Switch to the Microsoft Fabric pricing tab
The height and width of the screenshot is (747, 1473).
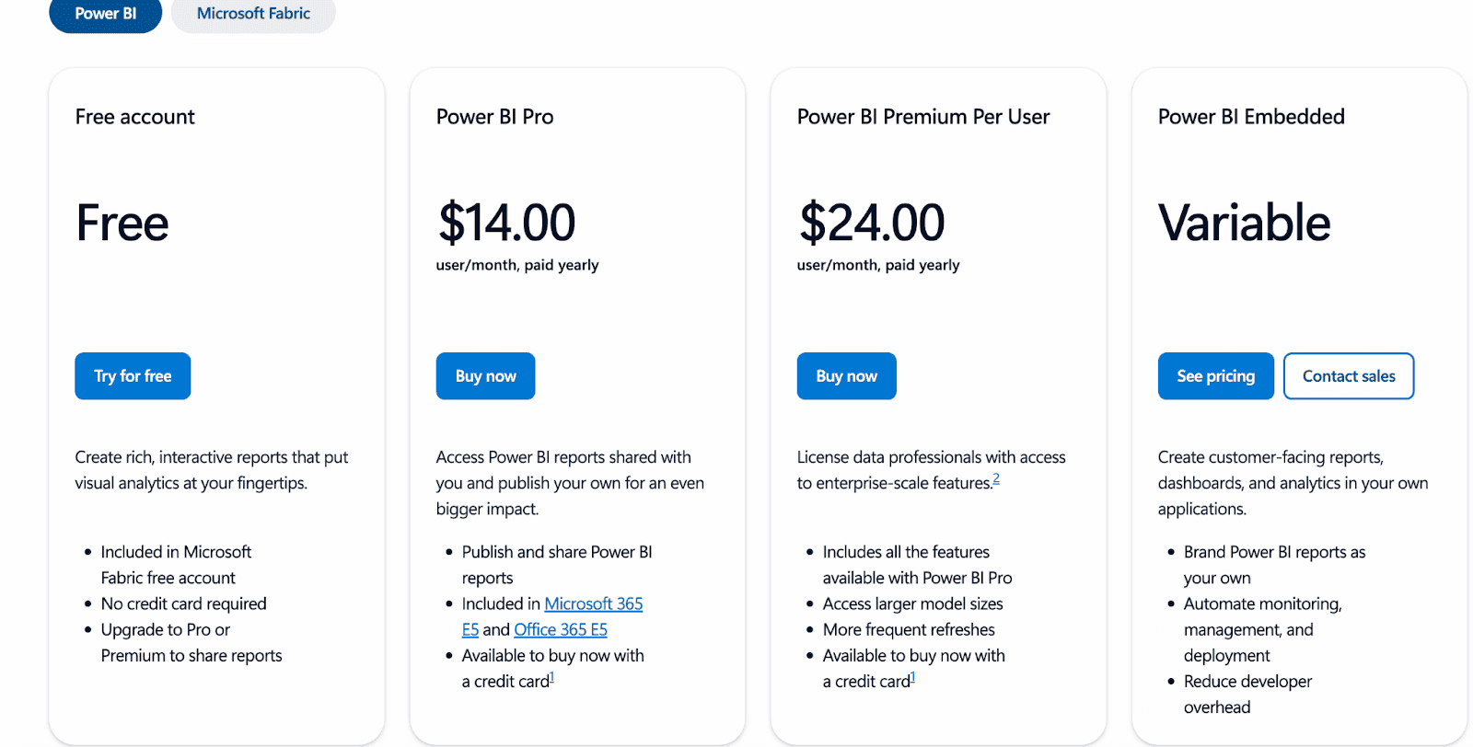coord(252,14)
